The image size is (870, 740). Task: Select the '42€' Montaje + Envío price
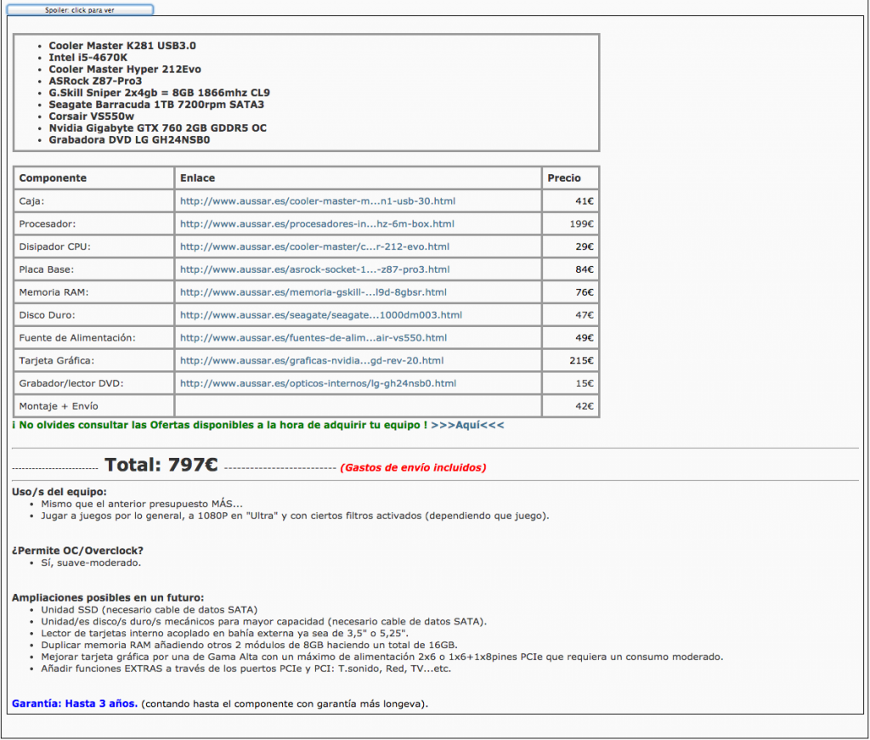(x=570, y=405)
